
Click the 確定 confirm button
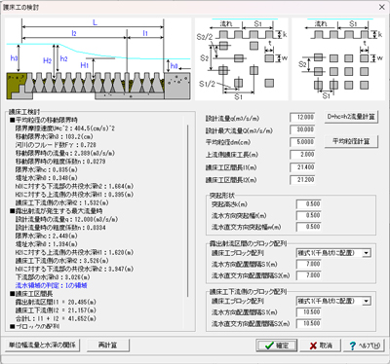[277, 346]
